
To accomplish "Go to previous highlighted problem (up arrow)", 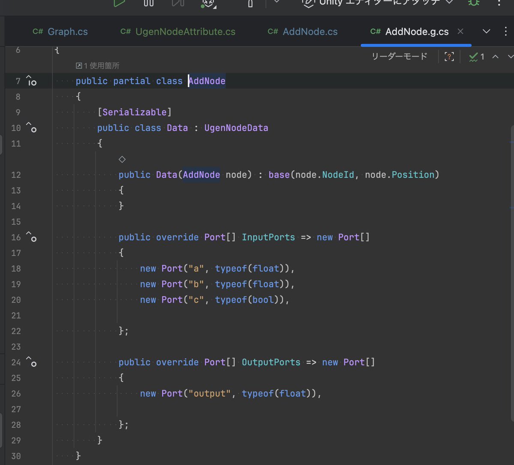I will click(x=496, y=57).
